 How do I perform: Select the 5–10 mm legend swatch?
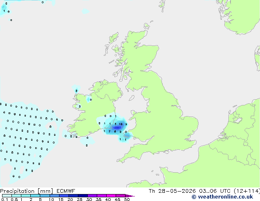45,196
